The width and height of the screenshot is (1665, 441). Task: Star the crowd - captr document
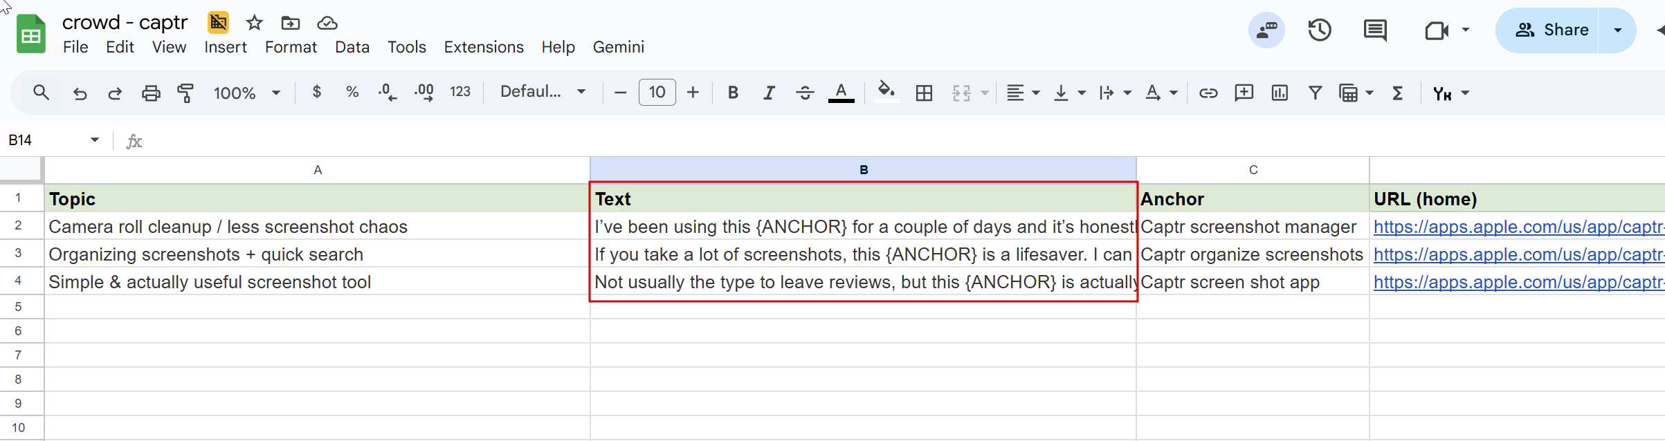tap(255, 23)
